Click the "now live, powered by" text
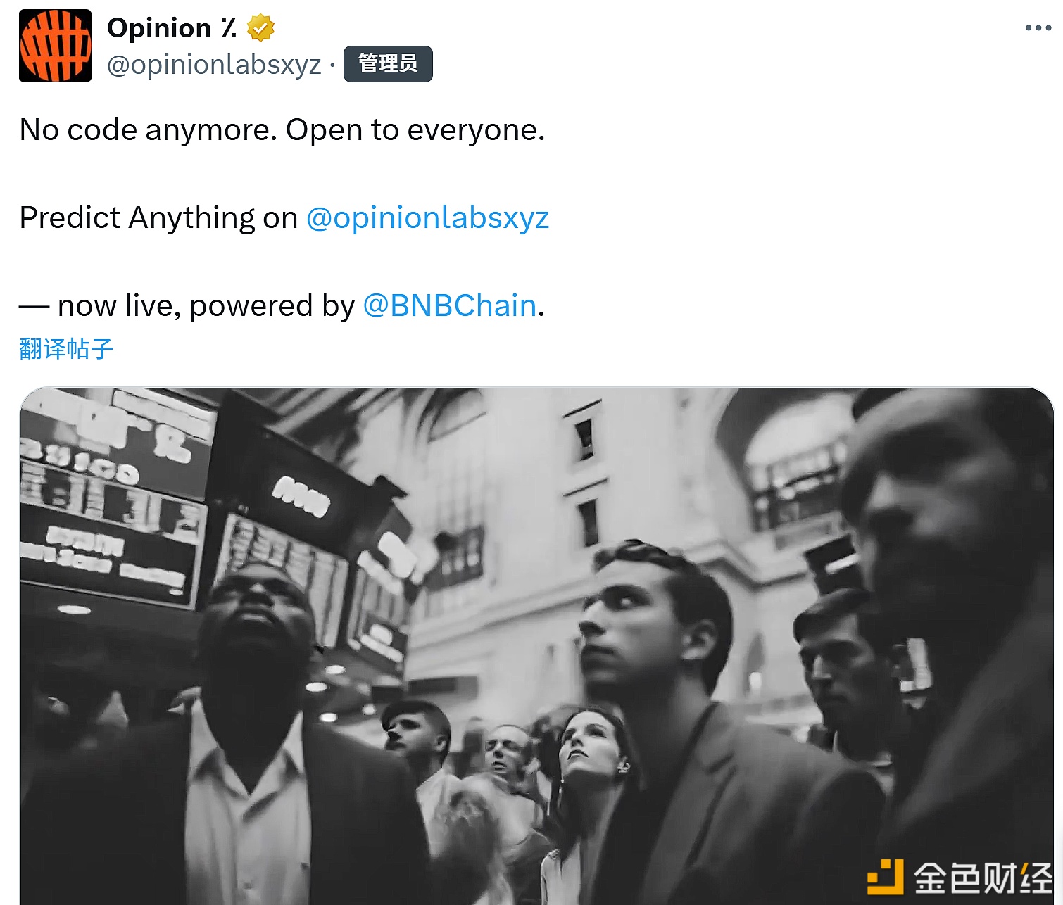 [206, 305]
